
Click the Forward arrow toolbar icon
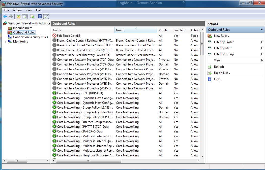click(11, 16)
